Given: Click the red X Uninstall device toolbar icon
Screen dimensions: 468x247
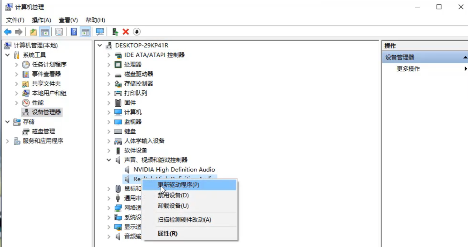Looking at the screenshot, I should point(126,32).
